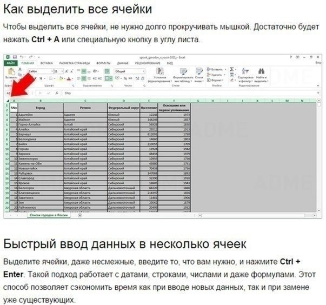Click the AutoSum sigma icon
326x305 pixels.
pyautogui.click(x=232, y=69)
